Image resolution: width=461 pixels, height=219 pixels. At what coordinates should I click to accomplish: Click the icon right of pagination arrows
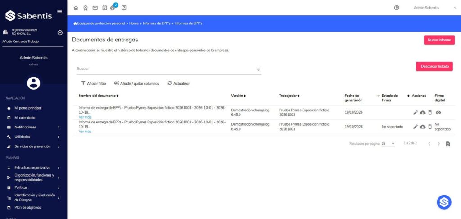tap(448, 144)
